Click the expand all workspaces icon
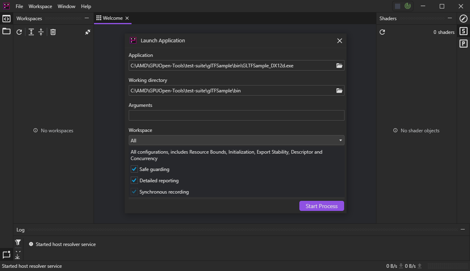Viewport: 470px width, 271px height. tap(31, 32)
